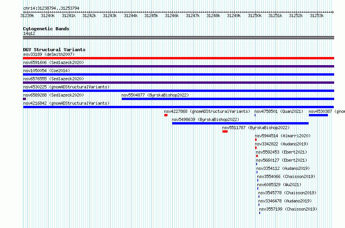Click the 31247k ruler position
The image size is (345, 228).
tap(193, 16)
